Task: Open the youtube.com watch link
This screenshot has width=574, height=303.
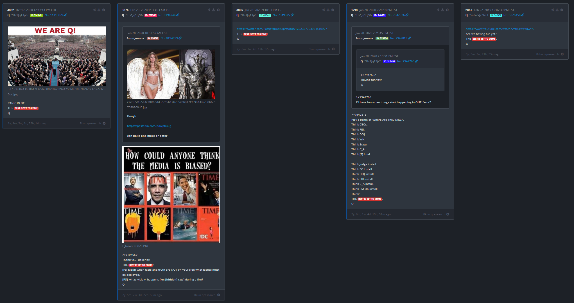Action: point(500,29)
